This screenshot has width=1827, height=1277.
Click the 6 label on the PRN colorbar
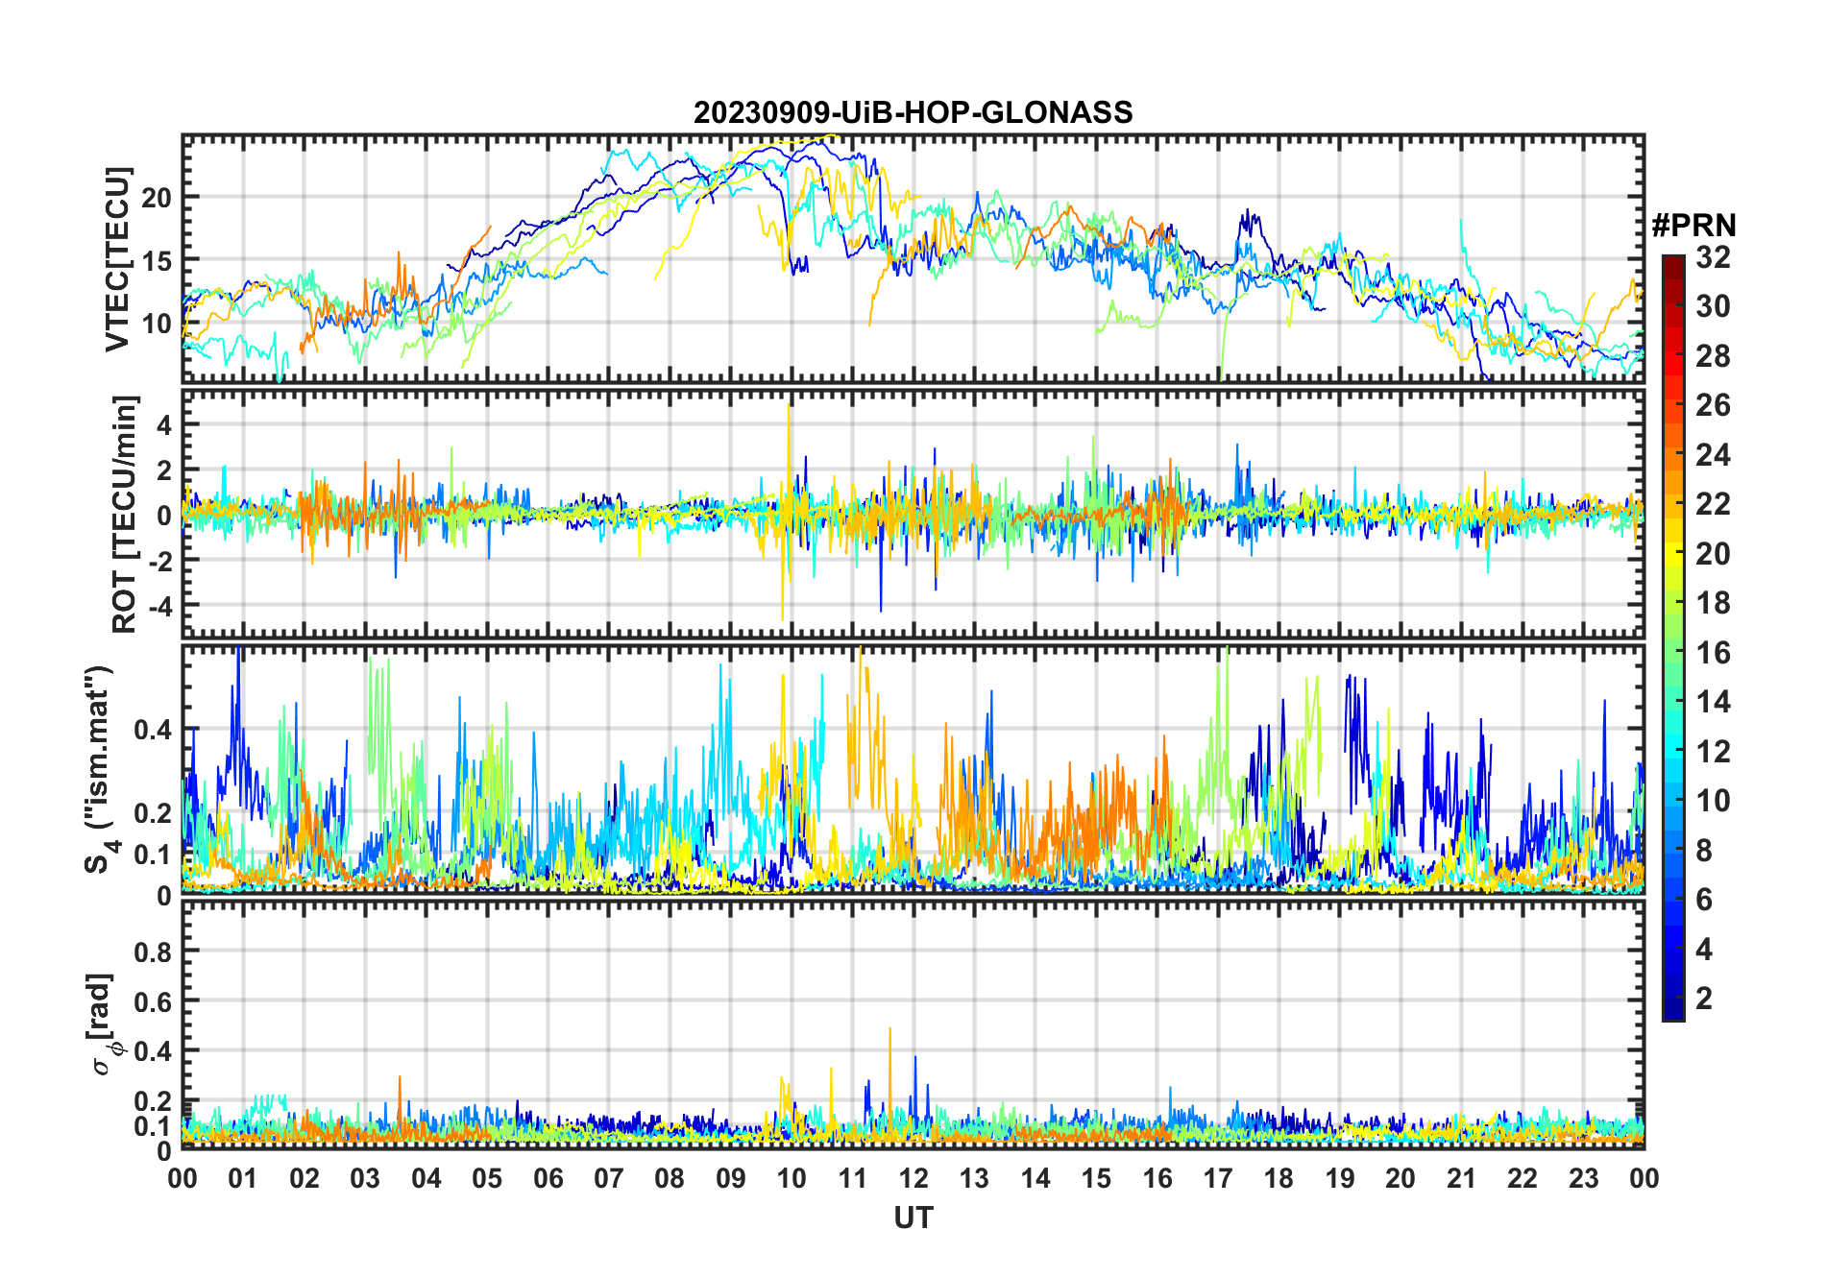[x=1704, y=900]
